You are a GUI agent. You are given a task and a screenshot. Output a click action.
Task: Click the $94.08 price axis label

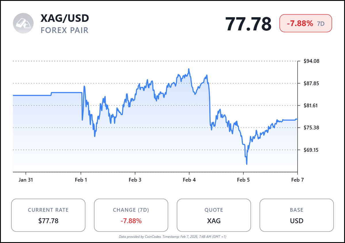[312, 61]
